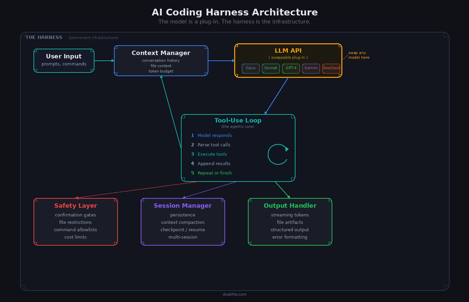Click the circular loop arrow icon
469x302 pixels.
point(278,154)
